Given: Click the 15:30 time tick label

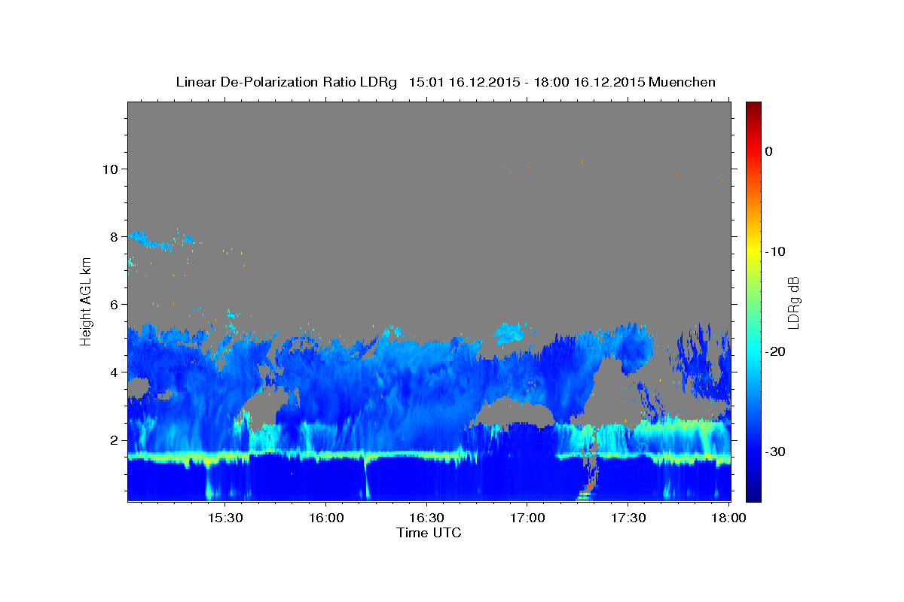Looking at the screenshot, I should 225,518.
